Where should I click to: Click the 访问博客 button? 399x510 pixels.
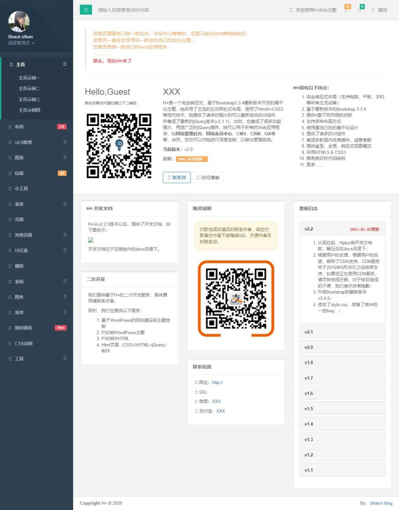click(208, 178)
